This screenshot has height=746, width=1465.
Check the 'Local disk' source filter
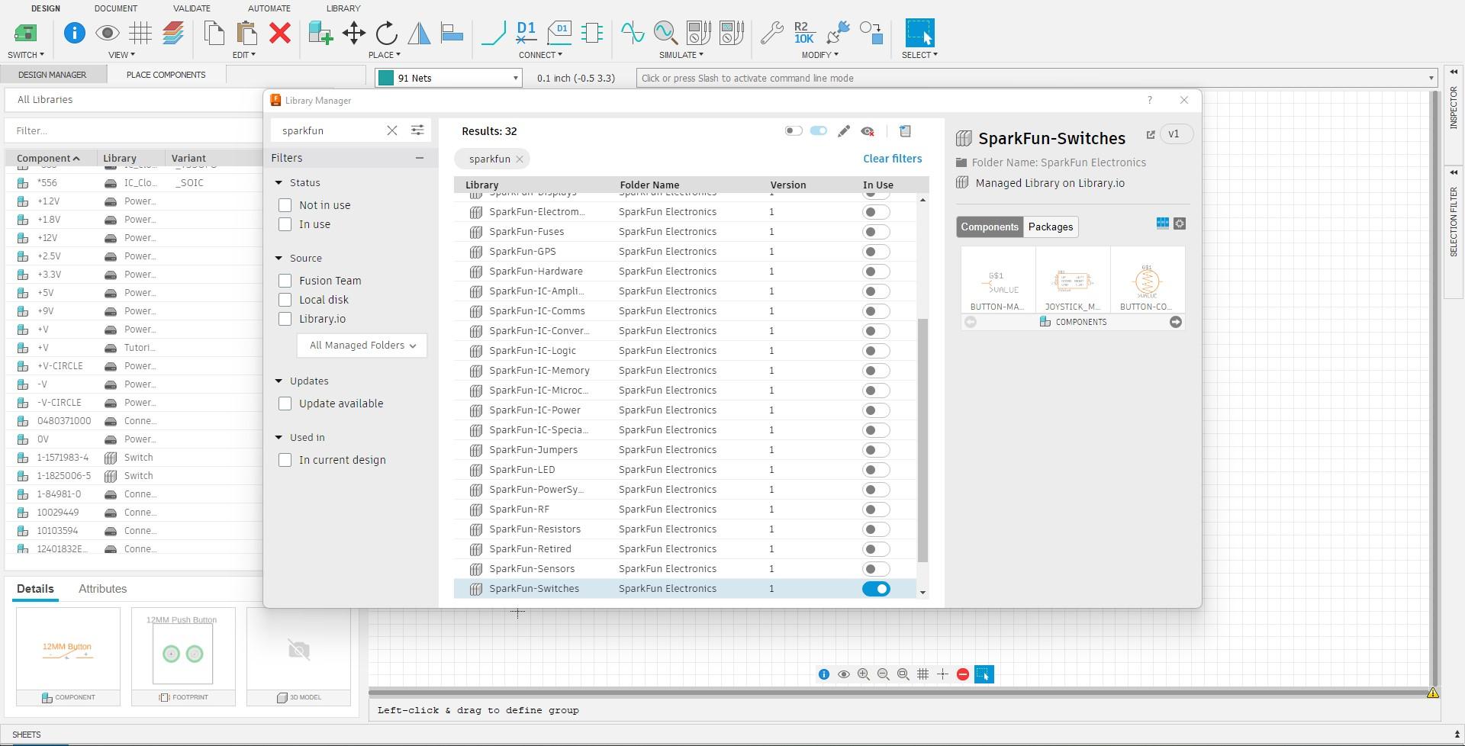[x=285, y=300]
